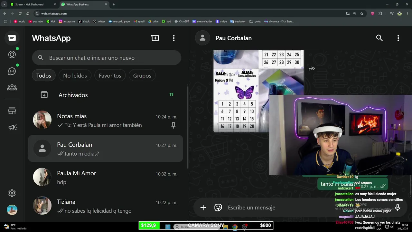The width and height of the screenshot is (412, 232).
Task: Reload the page
Action: [20, 14]
